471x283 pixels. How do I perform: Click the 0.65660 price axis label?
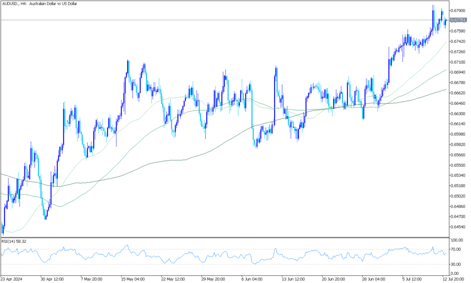[x=458, y=155]
